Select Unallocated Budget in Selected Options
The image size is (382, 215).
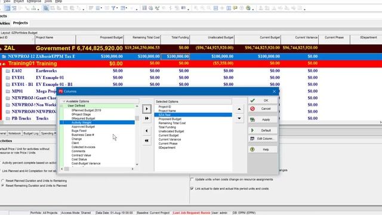tap(171, 131)
